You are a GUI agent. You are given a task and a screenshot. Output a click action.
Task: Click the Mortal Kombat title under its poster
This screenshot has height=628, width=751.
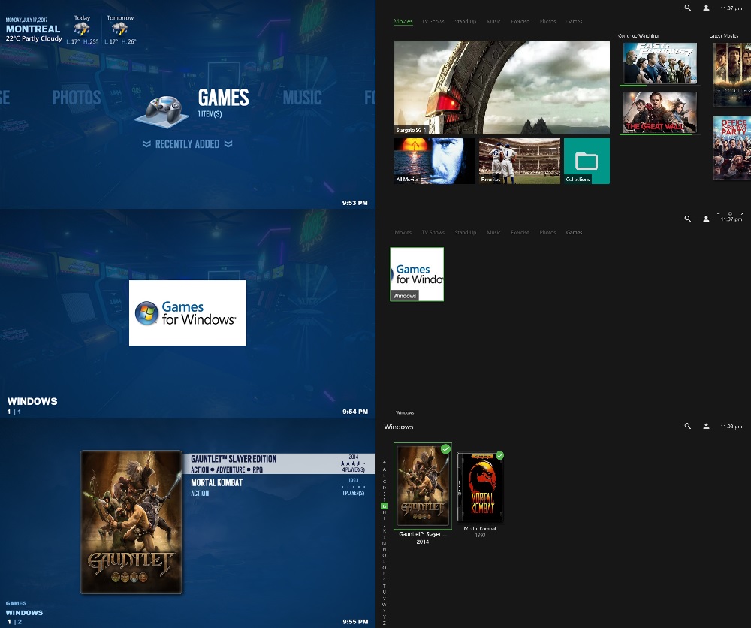[x=480, y=528]
